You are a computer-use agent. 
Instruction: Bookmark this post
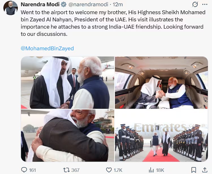[x=194, y=170]
